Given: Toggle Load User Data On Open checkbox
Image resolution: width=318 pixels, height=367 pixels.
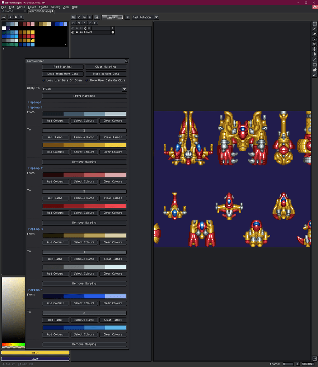Looking at the screenshot, I should tap(44, 81).
